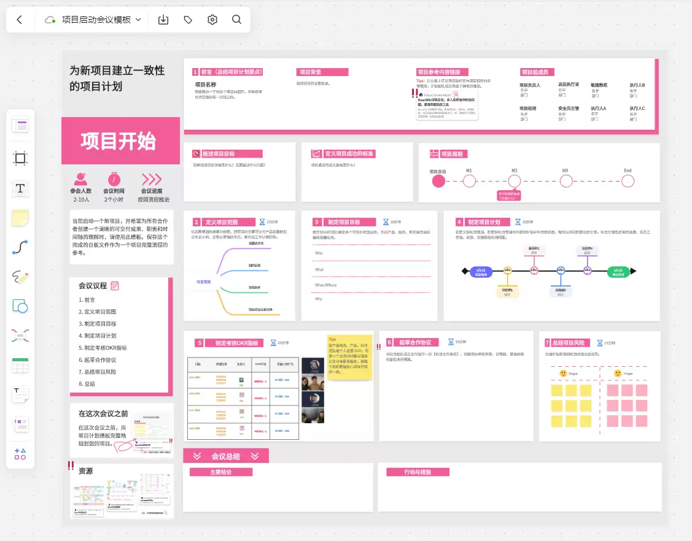
Task: Select the shapes tool
Action: 20,306
